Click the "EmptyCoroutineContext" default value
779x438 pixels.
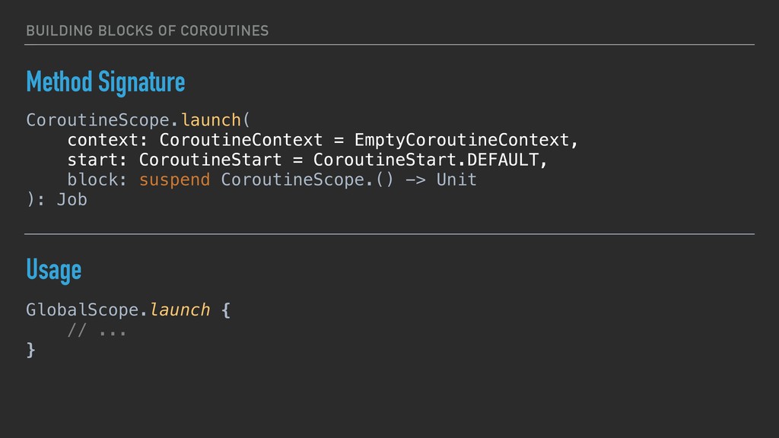point(461,141)
